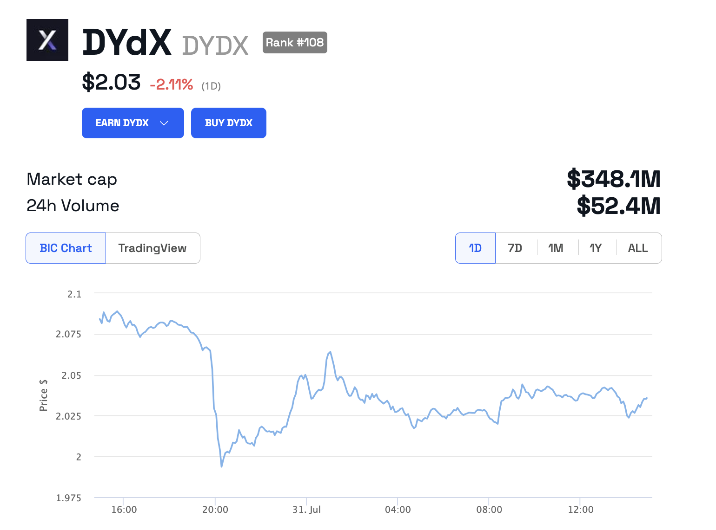Select the BIC Chart tab

coord(66,248)
